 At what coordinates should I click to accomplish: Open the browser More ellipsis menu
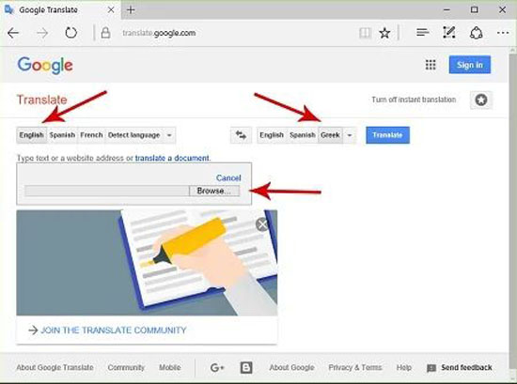pos(503,33)
